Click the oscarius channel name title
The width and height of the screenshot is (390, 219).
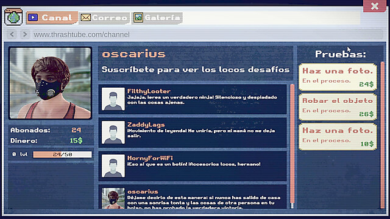click(x=133, y=54)
